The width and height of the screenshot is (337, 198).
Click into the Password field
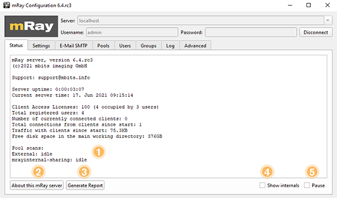pyautogui.click(x=251, y=32)
